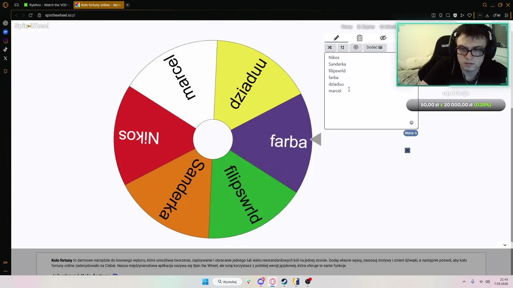The height and width of the screenshot is (288, 513).
Task: Open the player (play arrow) toolbar icon
Action: point(462,15)
